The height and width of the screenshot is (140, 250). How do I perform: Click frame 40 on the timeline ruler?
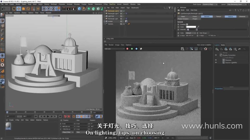(x=44, y=112)
